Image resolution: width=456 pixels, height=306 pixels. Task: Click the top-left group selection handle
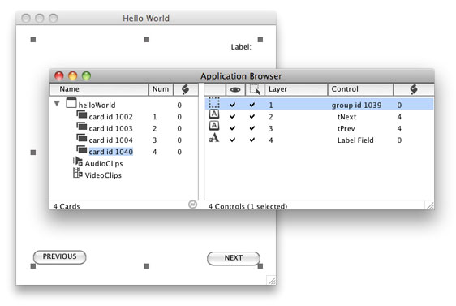tap(33, 40)
